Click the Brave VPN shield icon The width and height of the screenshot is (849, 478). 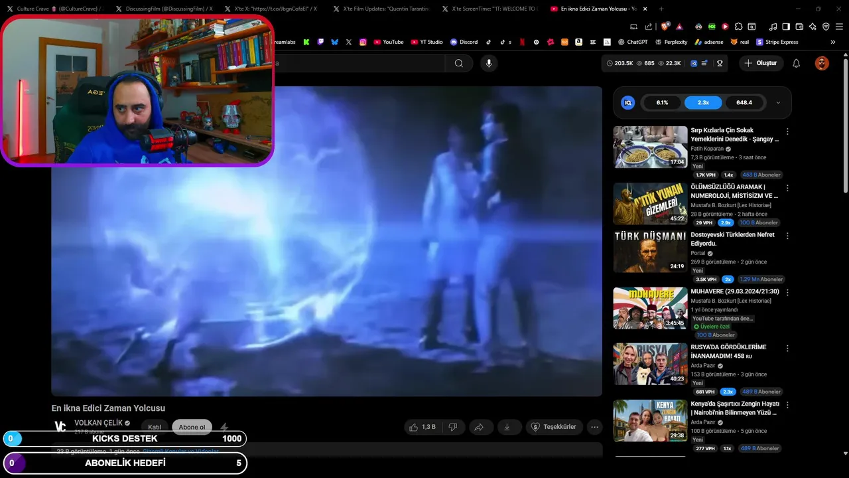(x=826, y=27)
